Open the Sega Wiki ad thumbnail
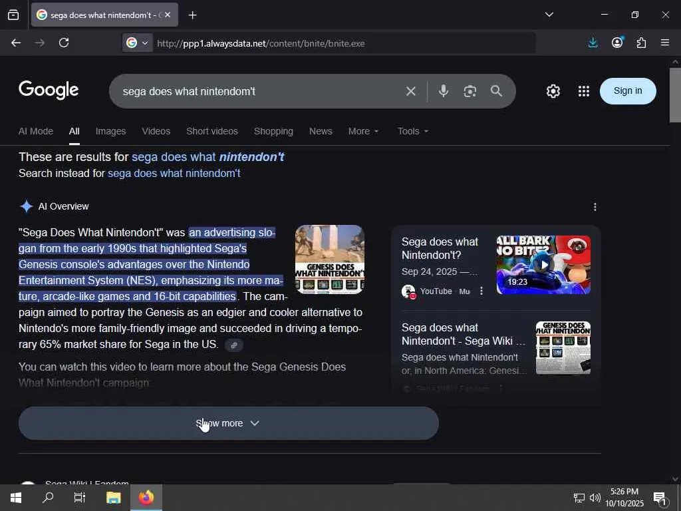The width and height of the screenshot is (681, 511). pyautogui.click(x=563, y=348)
